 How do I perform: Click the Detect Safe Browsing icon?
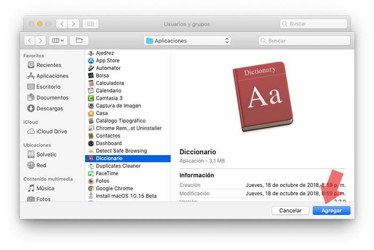point(91,151)
